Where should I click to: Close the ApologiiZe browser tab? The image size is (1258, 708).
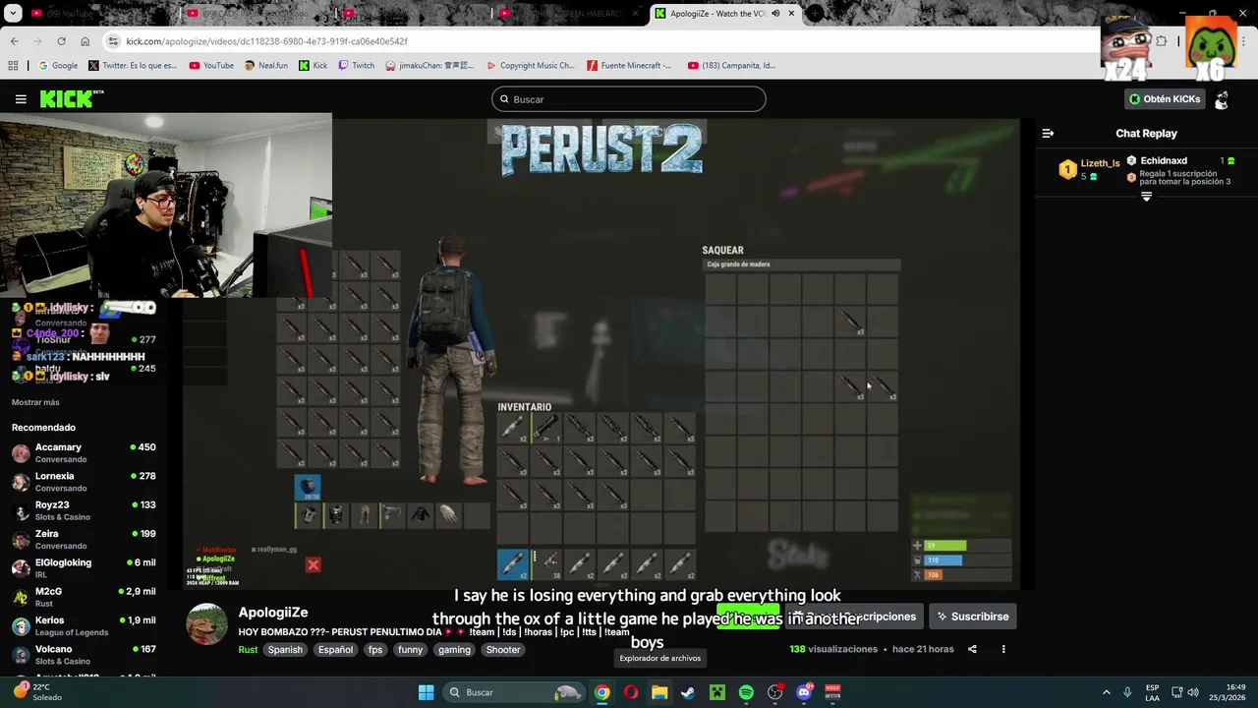[x=791, y=14]
